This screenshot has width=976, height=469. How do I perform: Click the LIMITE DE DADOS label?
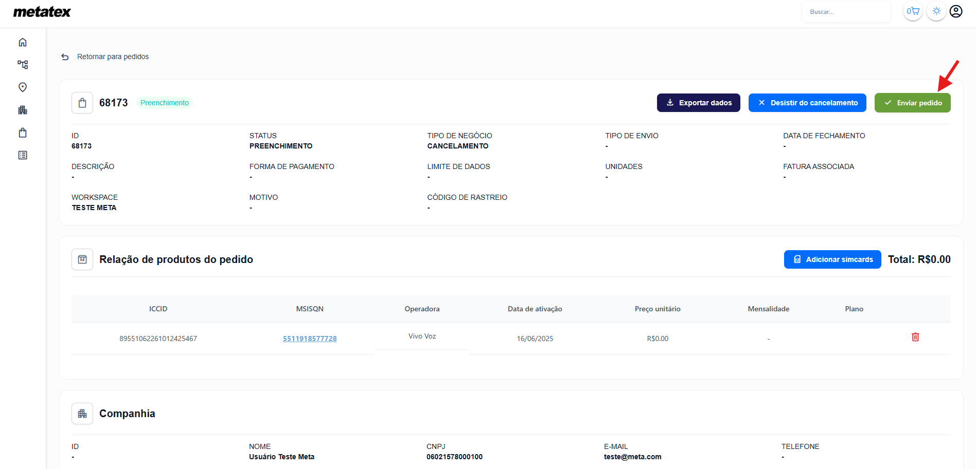458,166
